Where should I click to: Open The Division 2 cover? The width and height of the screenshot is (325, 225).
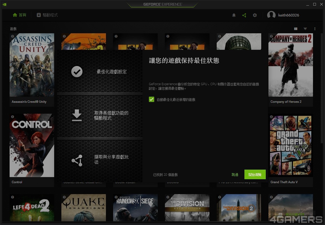[239, 208]
